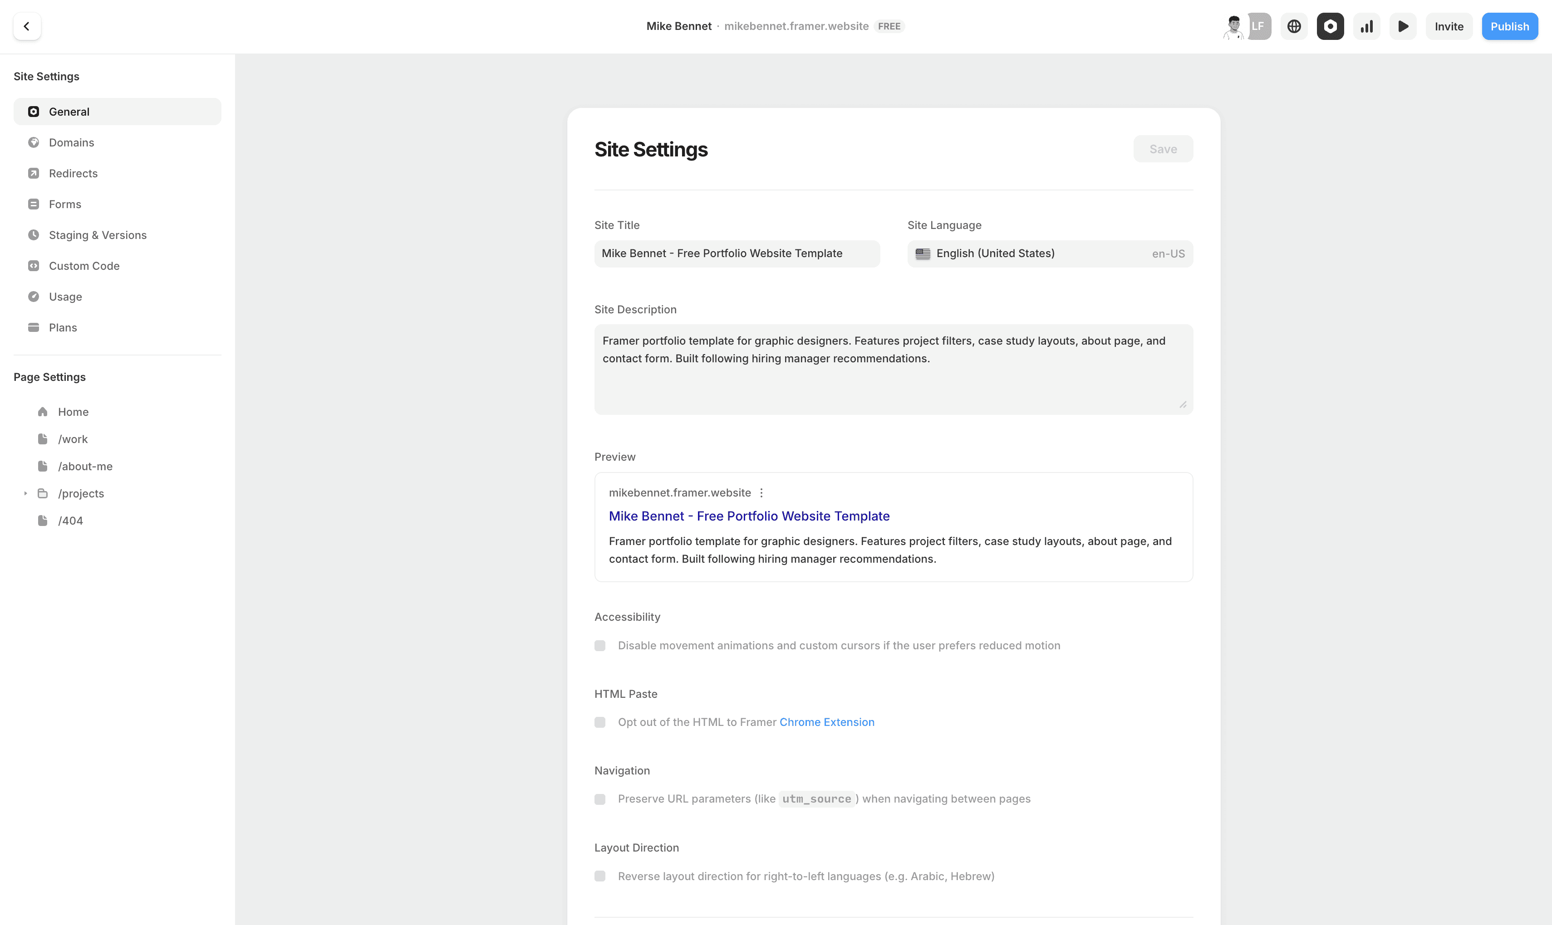
Task: Open the Site Language dropdown
Action: pos(1049,253)
